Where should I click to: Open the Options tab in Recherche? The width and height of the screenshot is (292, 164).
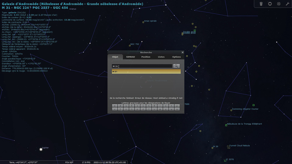click(177, 57)
